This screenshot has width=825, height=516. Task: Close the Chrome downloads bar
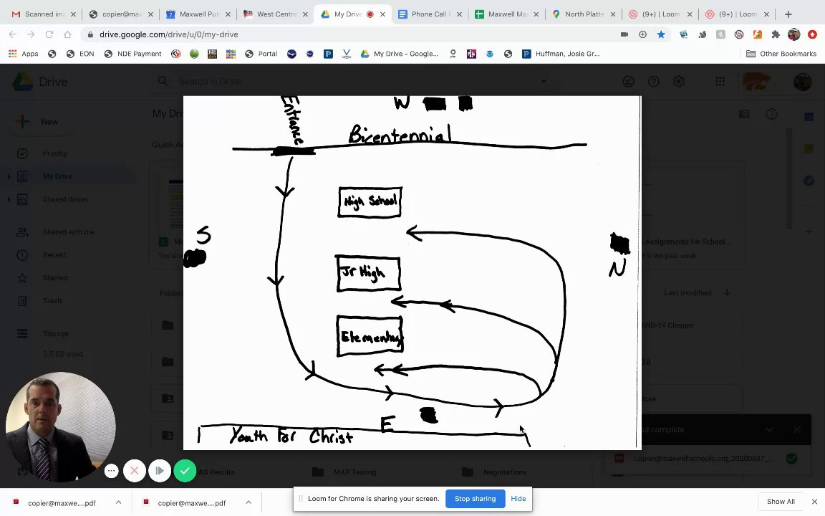click(814, 501)
